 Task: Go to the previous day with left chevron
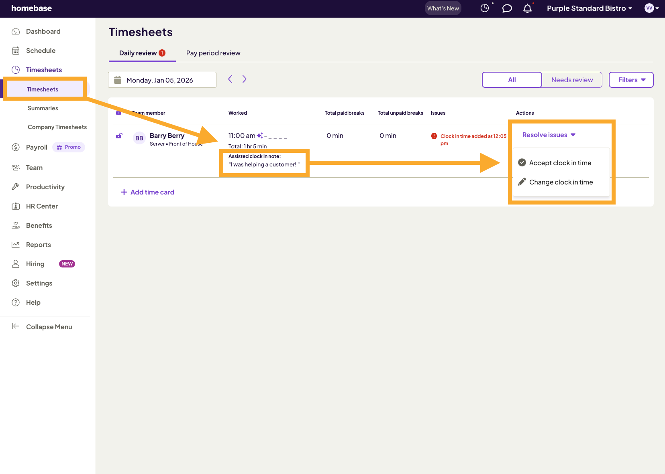(x=230, y=79)
